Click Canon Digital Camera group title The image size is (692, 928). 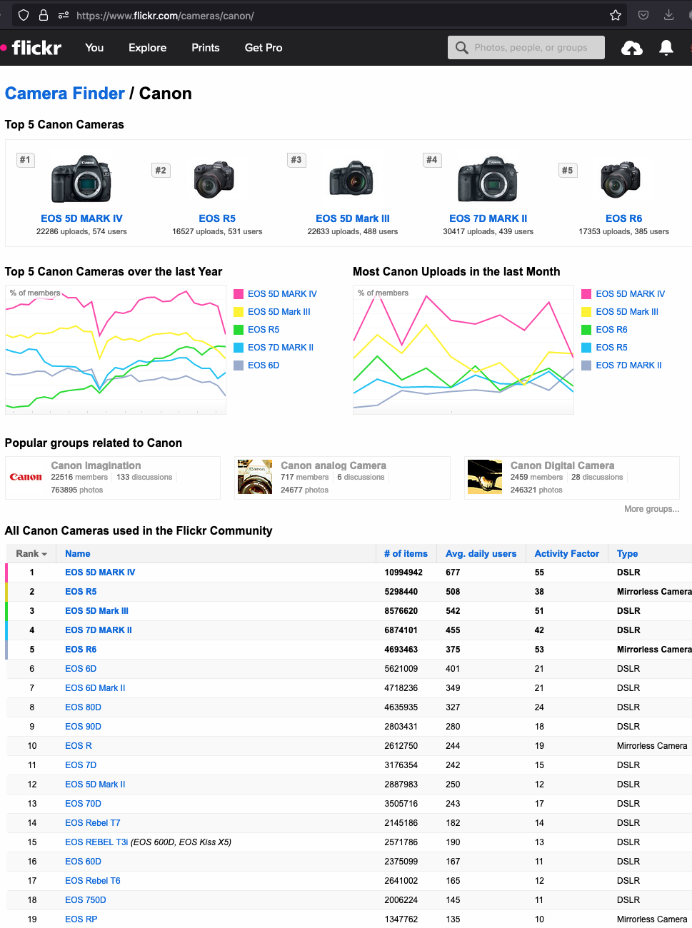(562, 465)
